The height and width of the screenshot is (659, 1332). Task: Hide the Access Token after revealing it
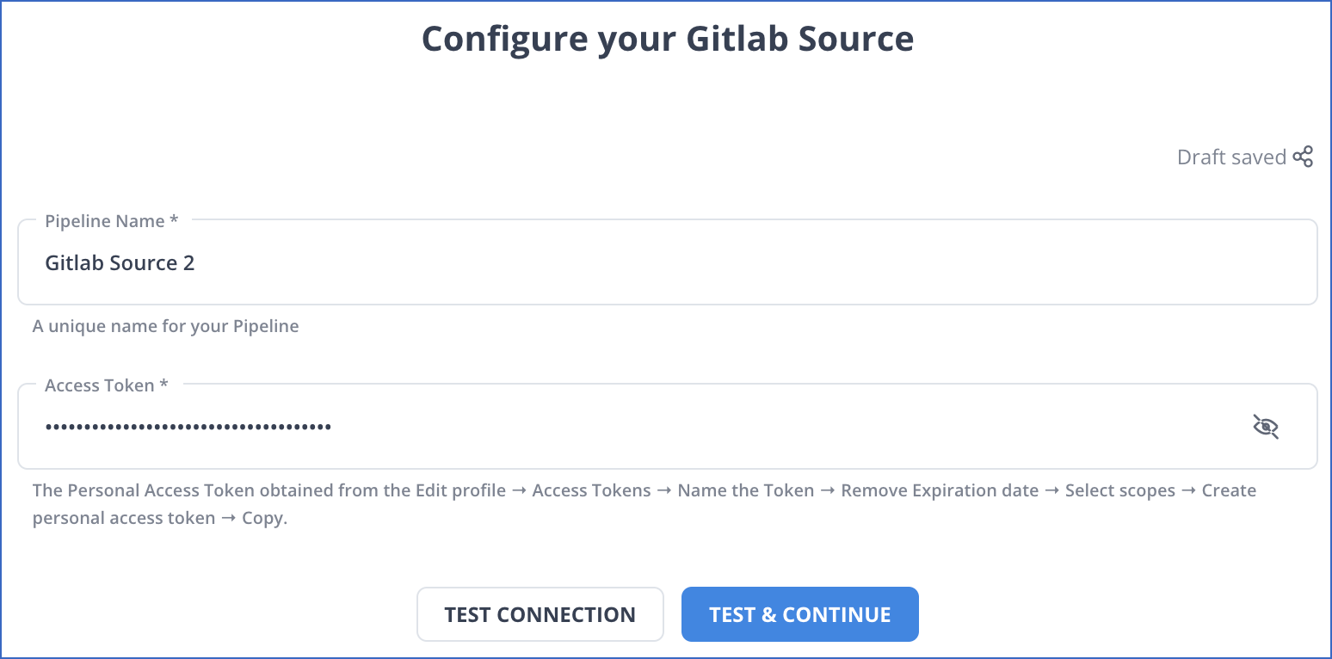click(1266, 426)
